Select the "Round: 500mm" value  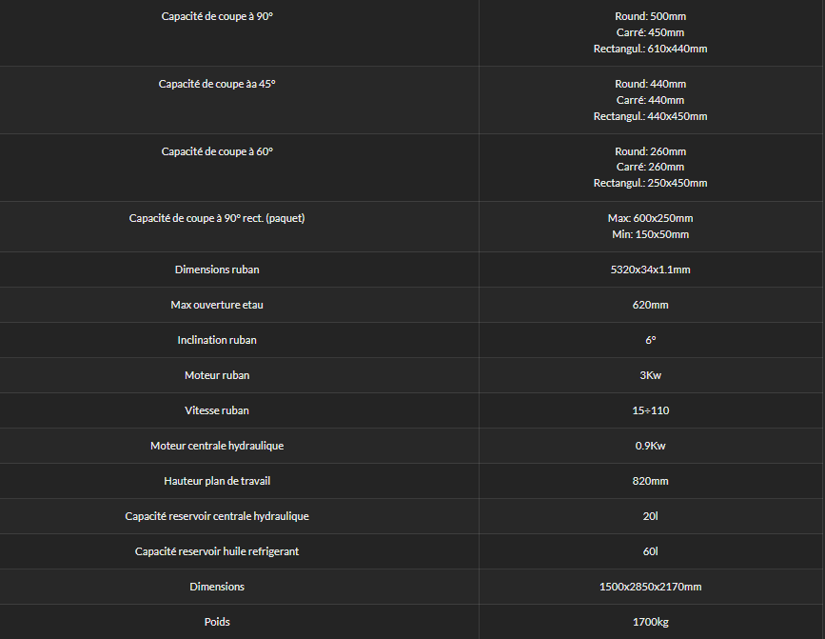coord(650,16)
